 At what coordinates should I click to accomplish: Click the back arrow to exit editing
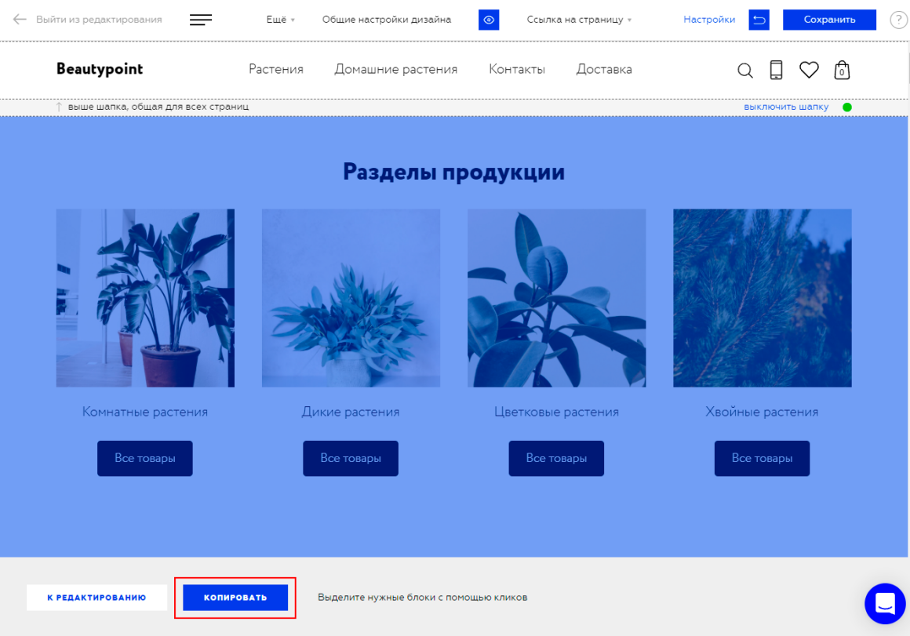(20, 19)
